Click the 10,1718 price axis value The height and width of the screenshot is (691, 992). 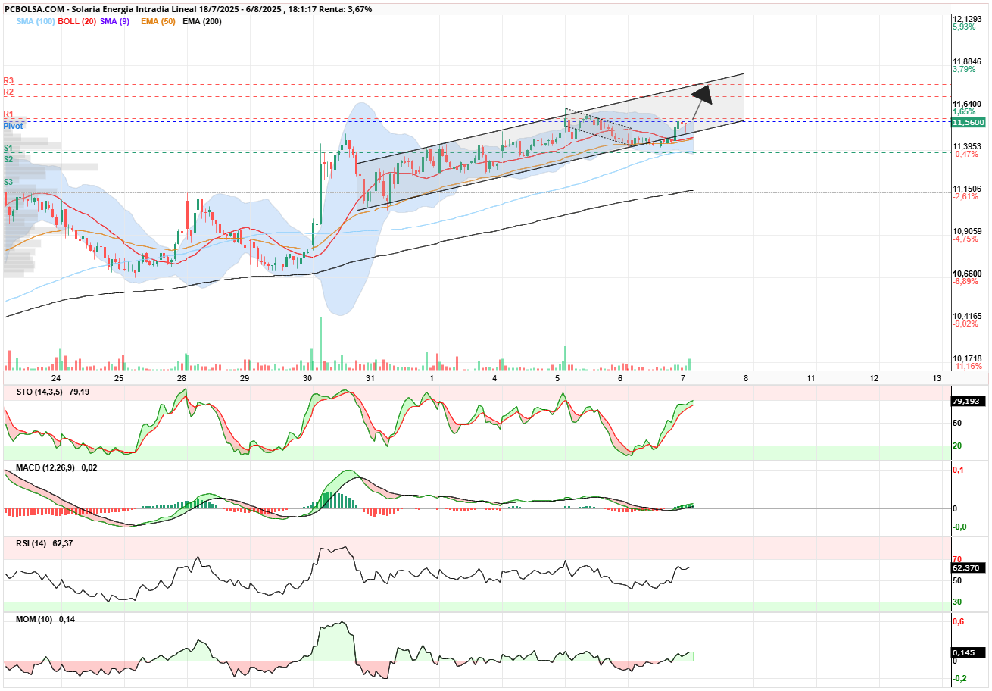point(968,358)
